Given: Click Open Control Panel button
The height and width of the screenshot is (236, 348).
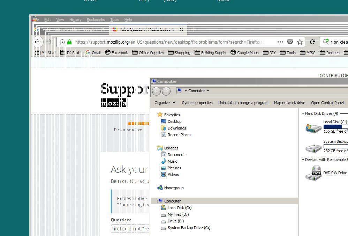Looking at the screenshot, I should (327, 103).
